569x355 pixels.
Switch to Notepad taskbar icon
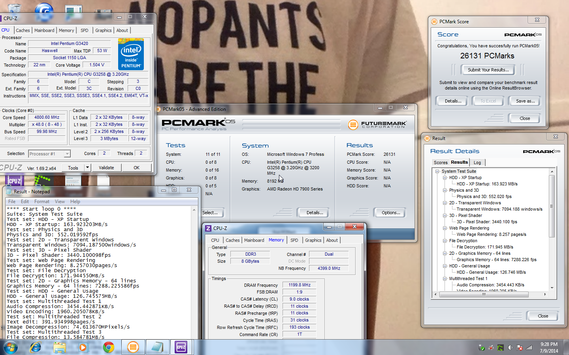point(157,347)
